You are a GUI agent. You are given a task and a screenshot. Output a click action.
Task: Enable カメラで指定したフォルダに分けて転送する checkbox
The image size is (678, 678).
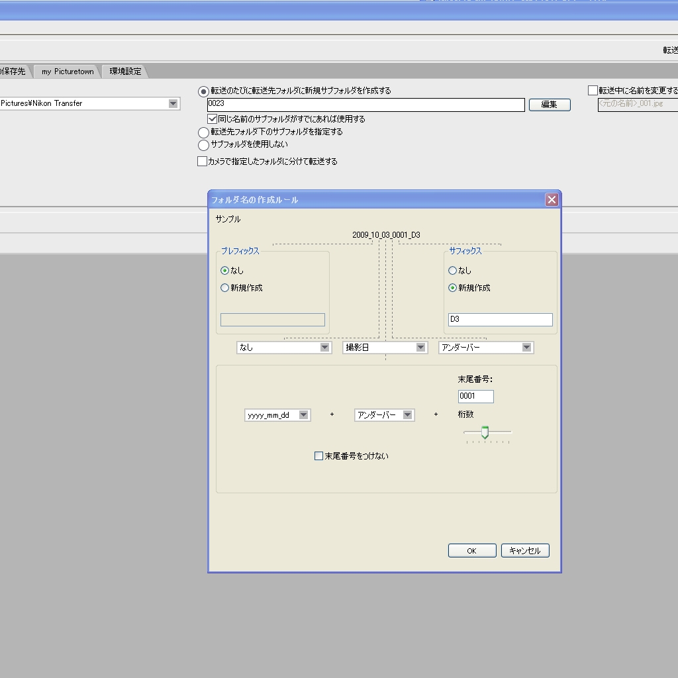coord(203,162)
